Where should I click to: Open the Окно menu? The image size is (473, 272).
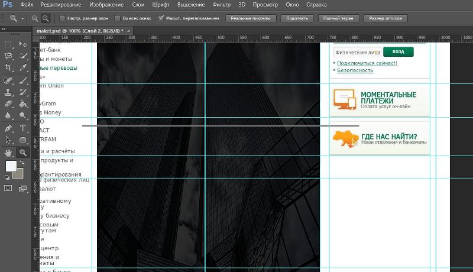[292, 5]
